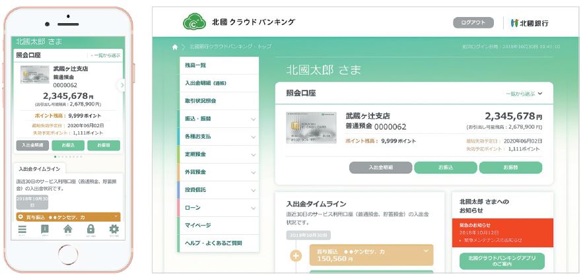Click 入出金明細 button in the web account card
The image size is (585, 279).
380,168
